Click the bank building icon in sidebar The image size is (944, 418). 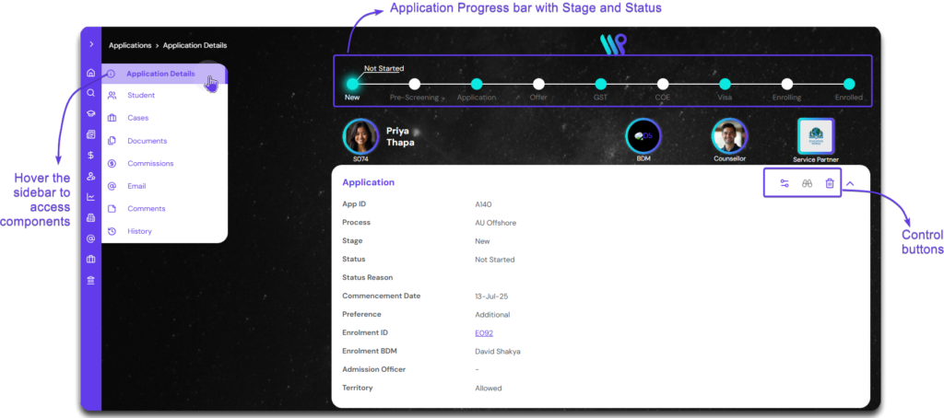point(90,280)
